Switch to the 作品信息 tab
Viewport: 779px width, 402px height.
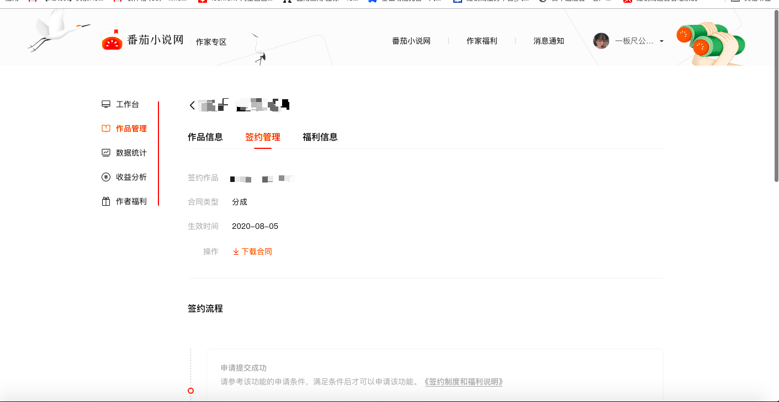(205, 137)
